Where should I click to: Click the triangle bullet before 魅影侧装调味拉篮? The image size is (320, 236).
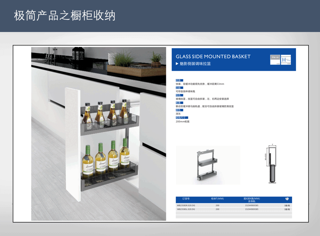(x=177, y=64)
